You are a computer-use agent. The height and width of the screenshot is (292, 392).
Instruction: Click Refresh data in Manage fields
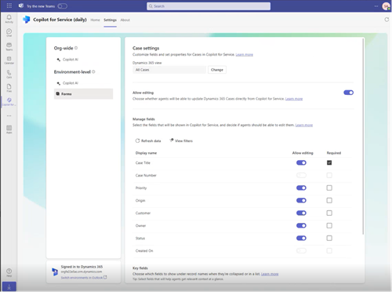click(148, 141)
